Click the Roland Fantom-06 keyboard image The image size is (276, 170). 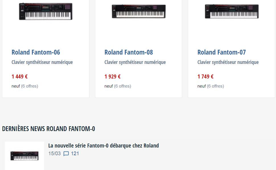coord(46,11)
